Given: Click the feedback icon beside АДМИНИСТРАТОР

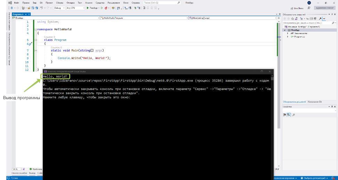Looking at the screenshot, I should point(309,8).
